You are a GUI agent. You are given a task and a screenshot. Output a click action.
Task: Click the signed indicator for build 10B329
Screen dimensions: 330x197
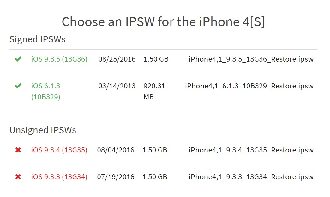18,86
